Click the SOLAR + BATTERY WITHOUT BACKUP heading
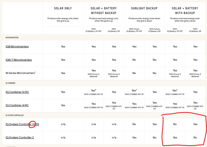The width and height of the screenshot is (207, 147). [x=104, y=11]
